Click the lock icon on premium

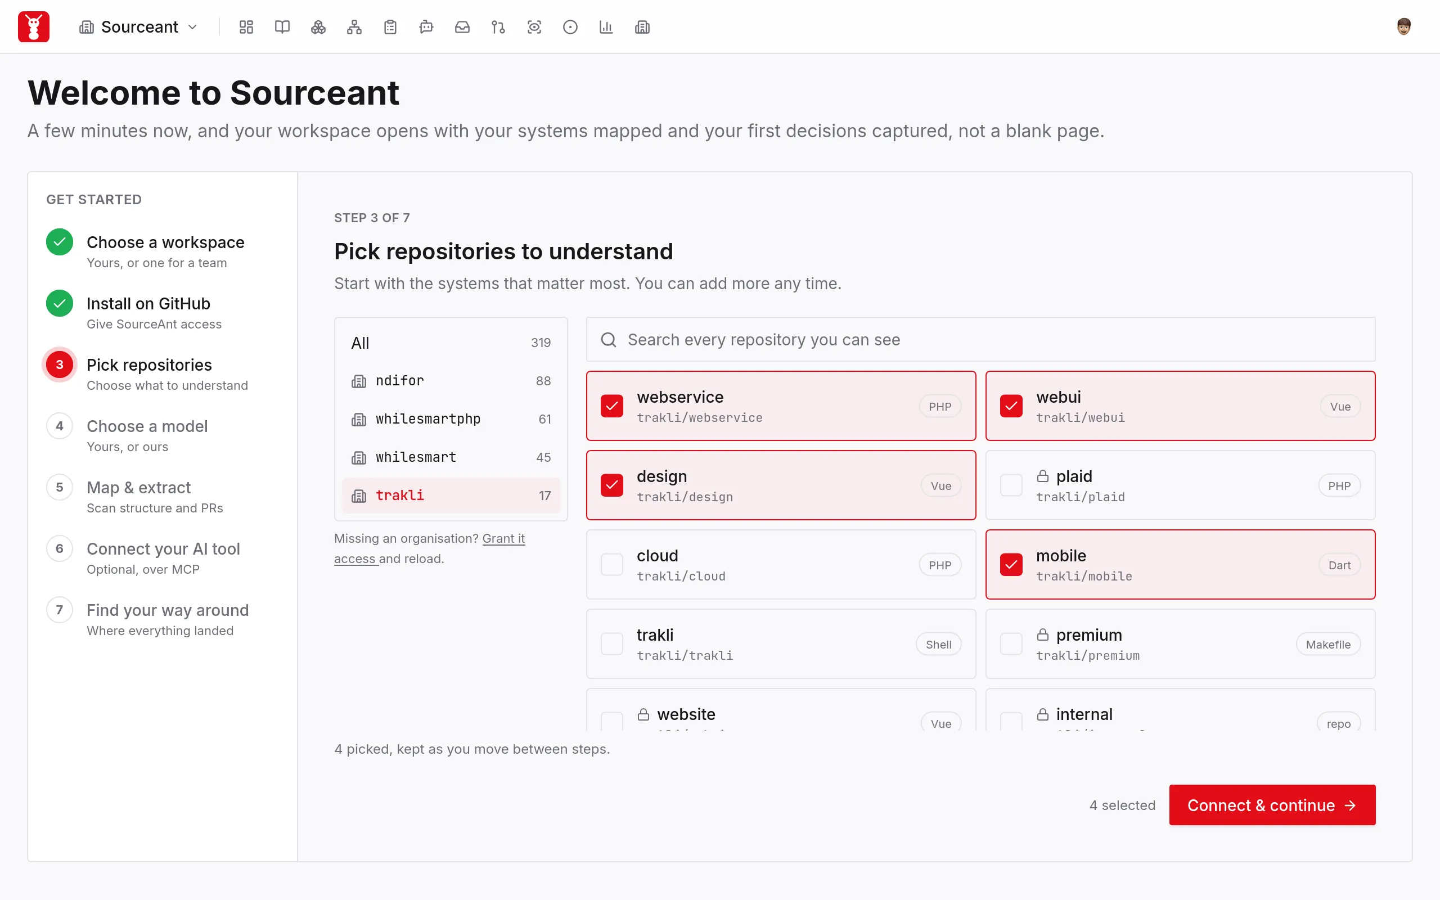tap(1042, 634)
